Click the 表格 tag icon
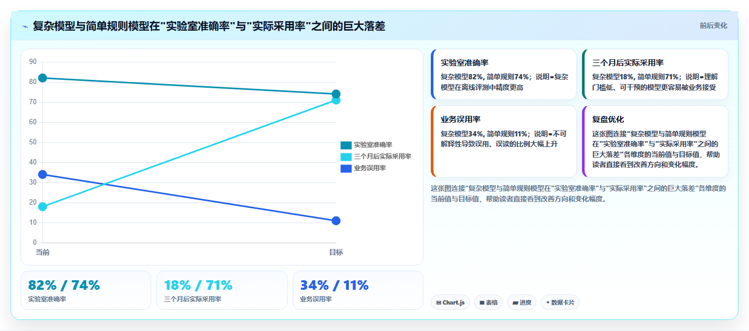The image size is (749, 331). [482, 303]
